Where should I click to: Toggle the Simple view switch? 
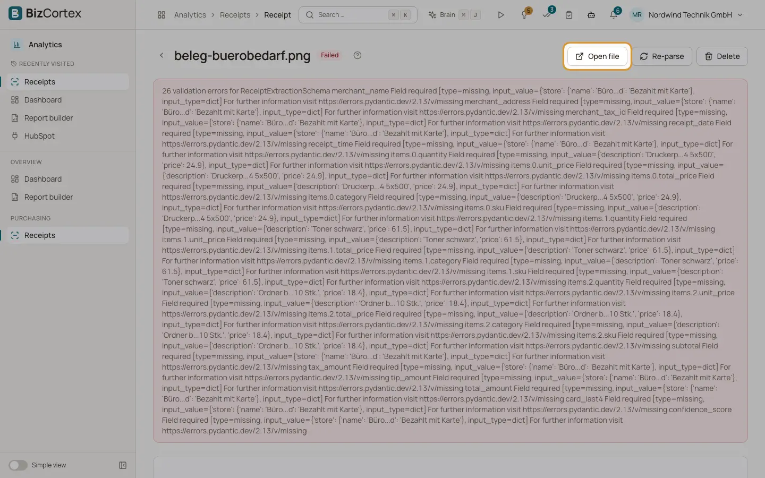click(18, 465)
